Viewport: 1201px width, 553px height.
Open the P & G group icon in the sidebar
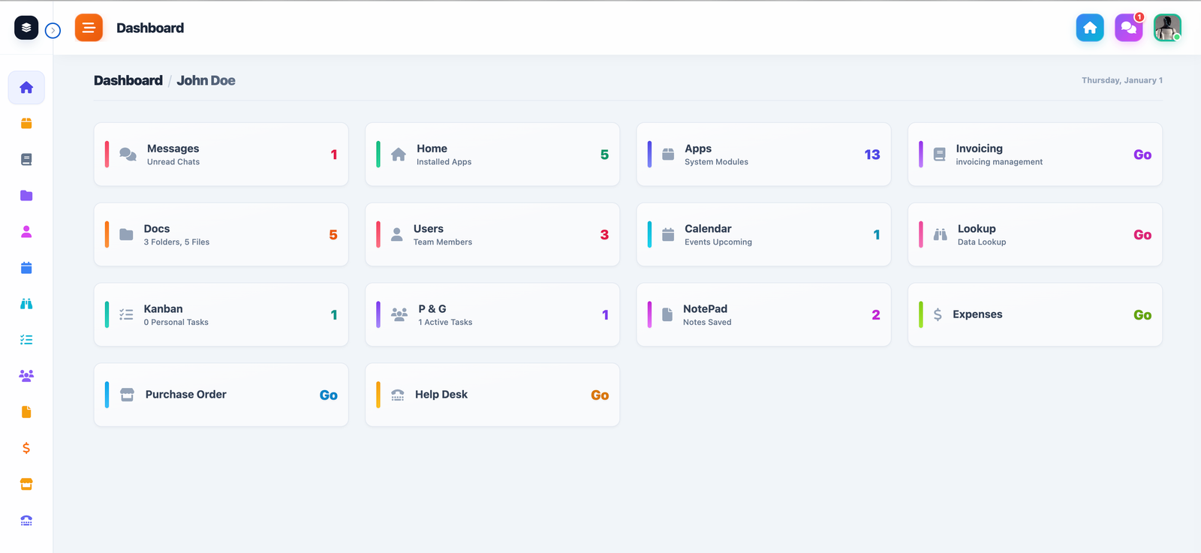point(26,376)
